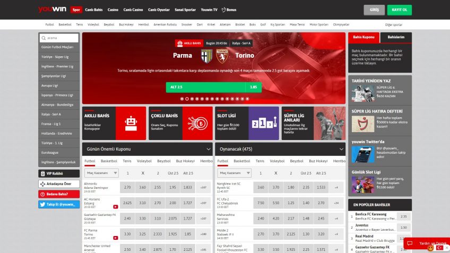The height and width of the screenshot is (253, 450).
Task: Click the Giriş login button
Action: click(x=374, y=10)
